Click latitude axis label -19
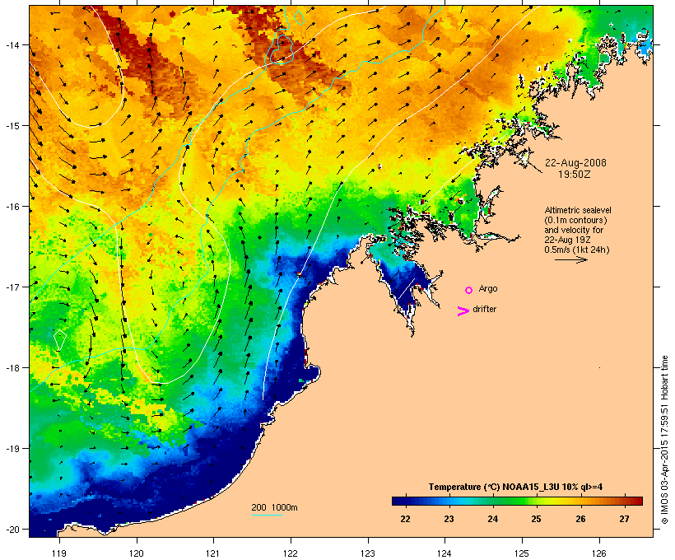Screen dimensions: 675x560 click(x=12, y=449)
